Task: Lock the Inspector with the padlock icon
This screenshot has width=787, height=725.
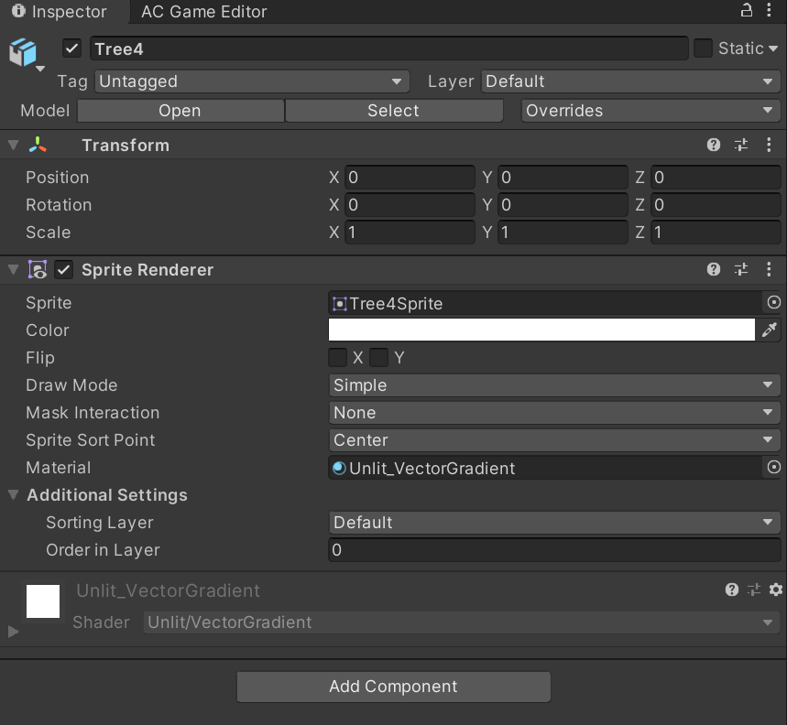Action: click(747, 12)
